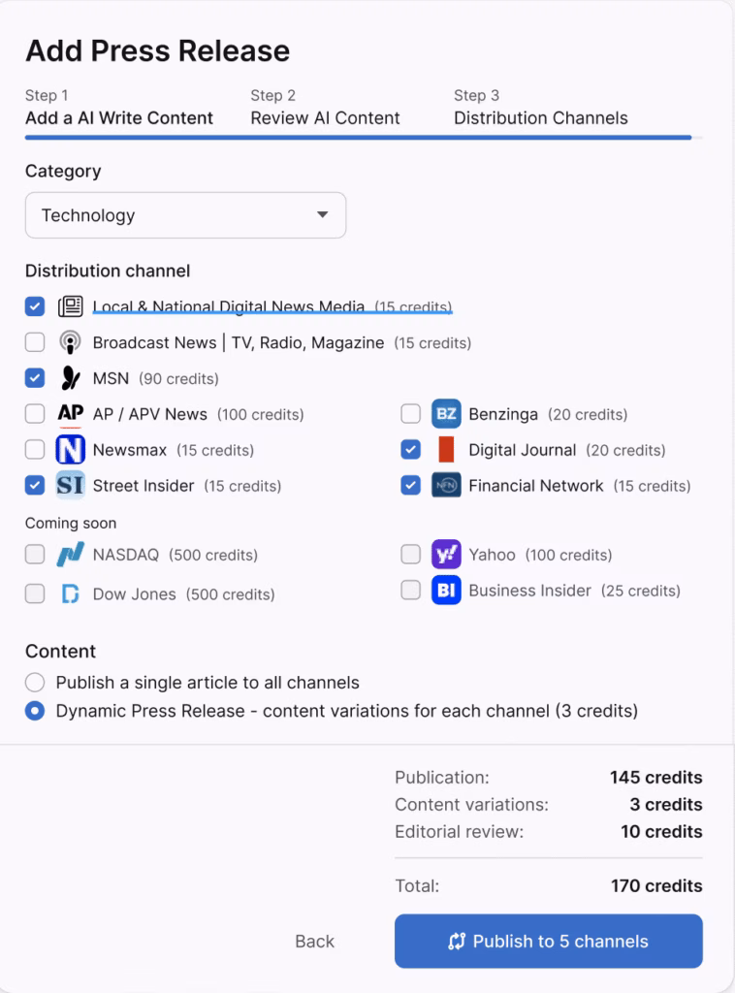This screenshot has height=993, width=735.
Task: Click the AP / APV News logo
Action: click(69, 413)
